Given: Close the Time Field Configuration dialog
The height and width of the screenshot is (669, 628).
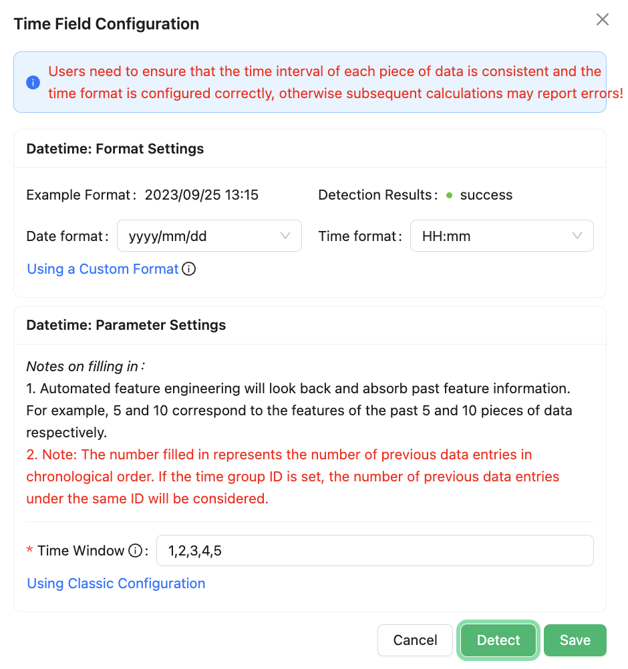Looking at the screenshot, I should click(x=602, y=20).
